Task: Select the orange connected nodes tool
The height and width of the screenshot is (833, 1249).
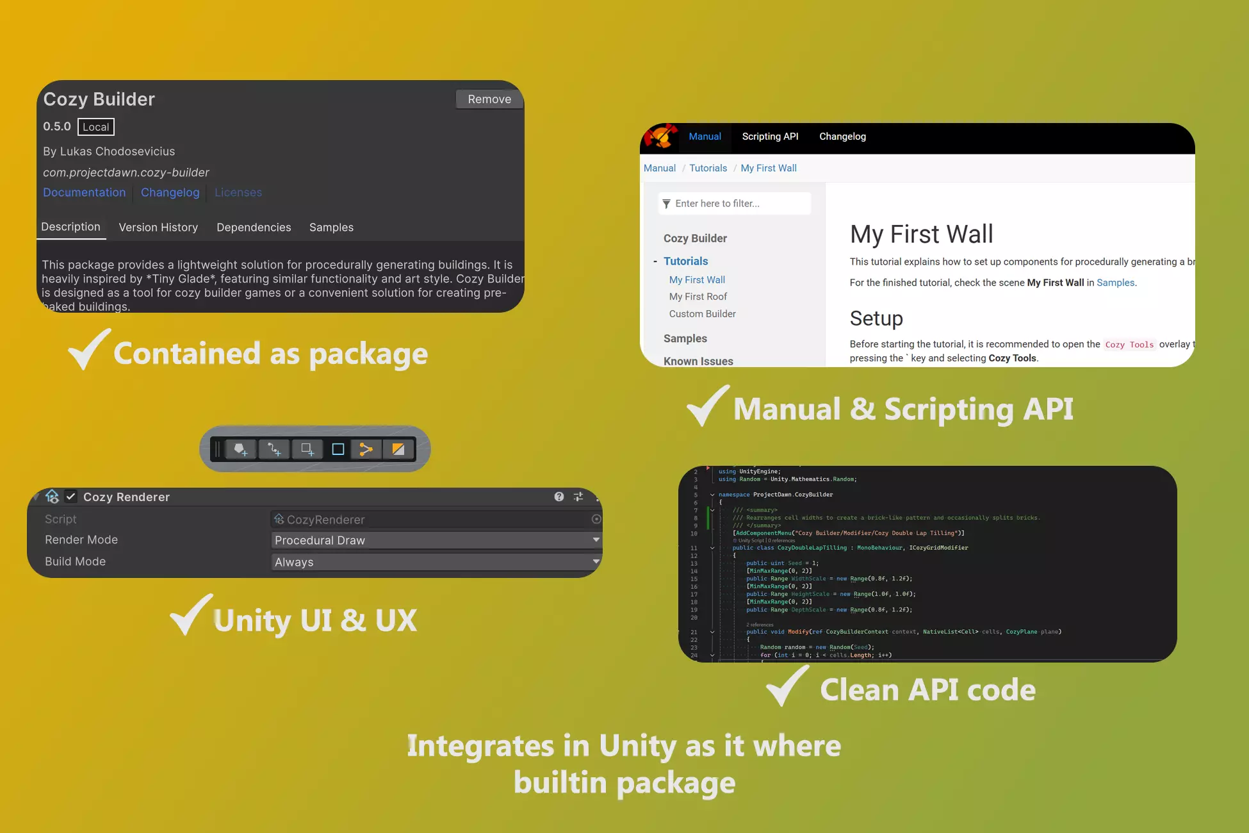Action: coord(366,449)
